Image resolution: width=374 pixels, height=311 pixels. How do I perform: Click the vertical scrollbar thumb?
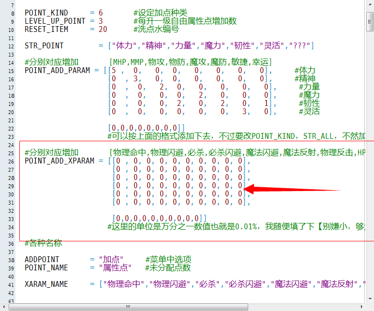(x=370, y=22)
